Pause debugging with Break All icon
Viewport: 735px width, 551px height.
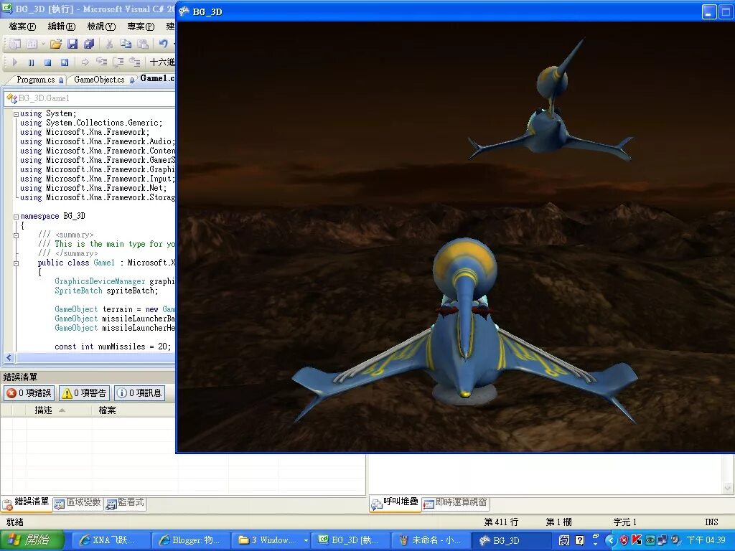coord(31,62)
